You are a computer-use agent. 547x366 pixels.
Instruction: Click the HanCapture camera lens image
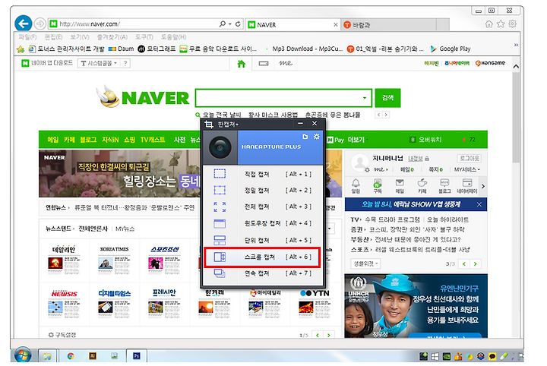coord(220,147)
